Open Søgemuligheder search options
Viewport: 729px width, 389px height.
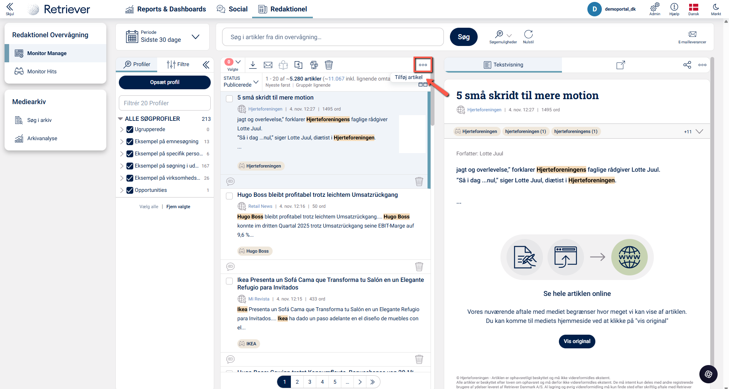(503, 37)
